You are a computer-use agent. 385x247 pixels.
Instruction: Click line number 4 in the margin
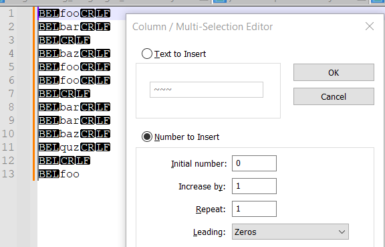tap(11, 54)
